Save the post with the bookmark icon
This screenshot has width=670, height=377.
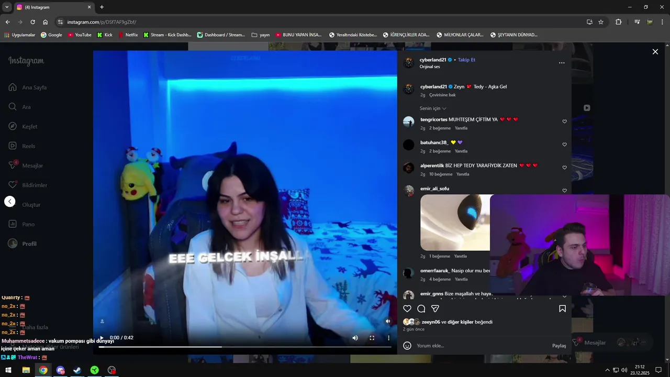[562, 309]
